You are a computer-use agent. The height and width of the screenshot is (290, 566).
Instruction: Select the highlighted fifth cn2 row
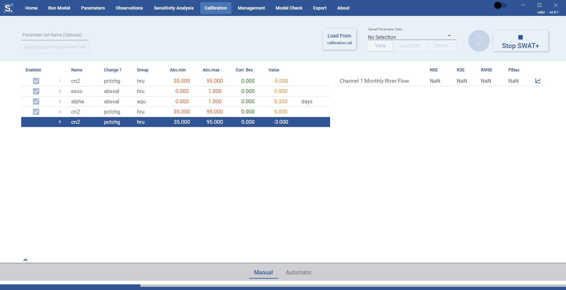[175, 122]
